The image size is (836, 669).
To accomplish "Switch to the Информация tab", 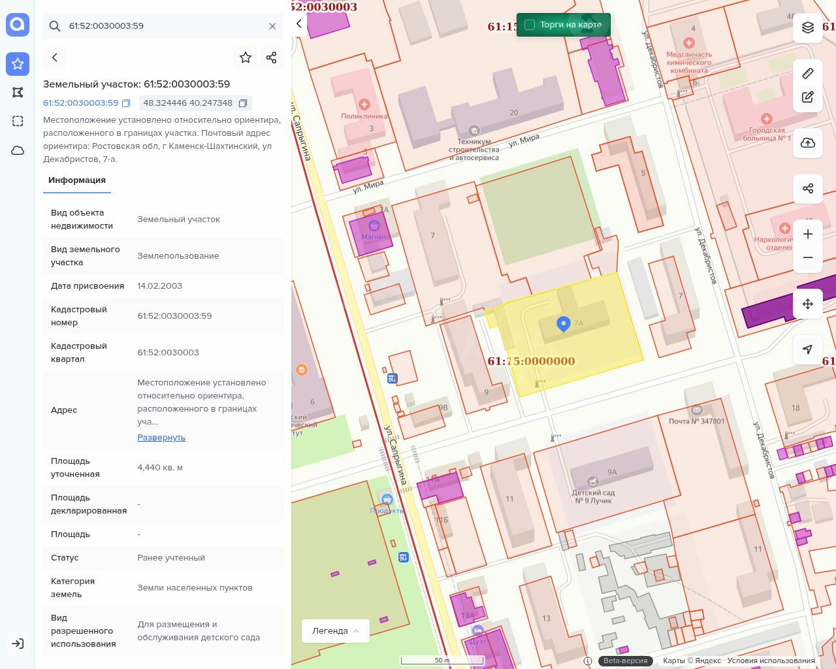I will coord(77,180).
